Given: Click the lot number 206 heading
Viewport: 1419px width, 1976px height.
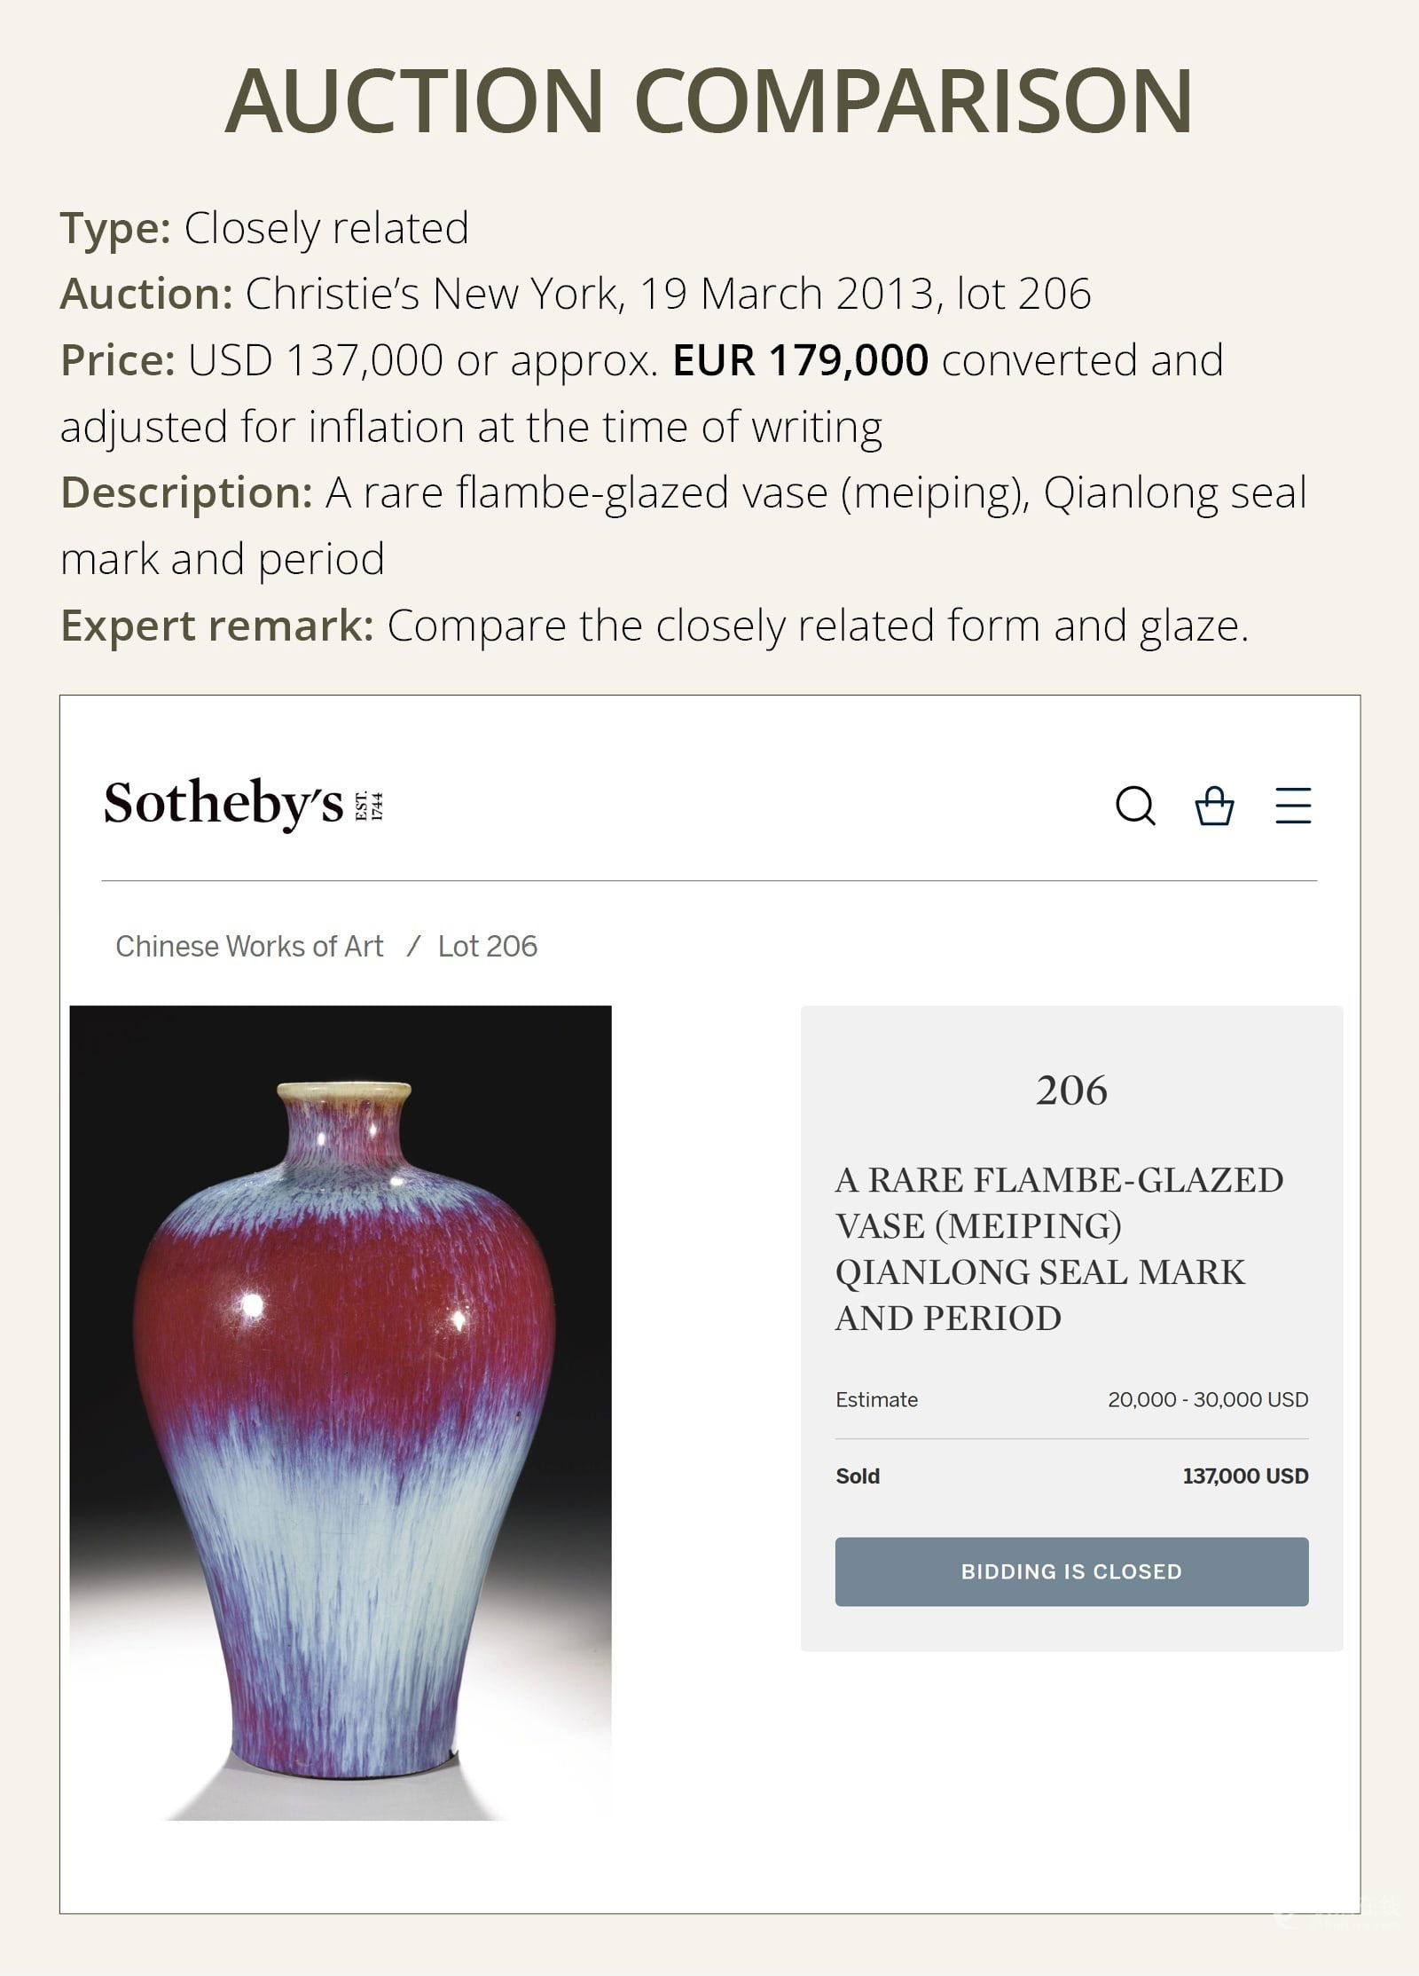Looking at the screenshot, I should click(x=1071, y=1090).
